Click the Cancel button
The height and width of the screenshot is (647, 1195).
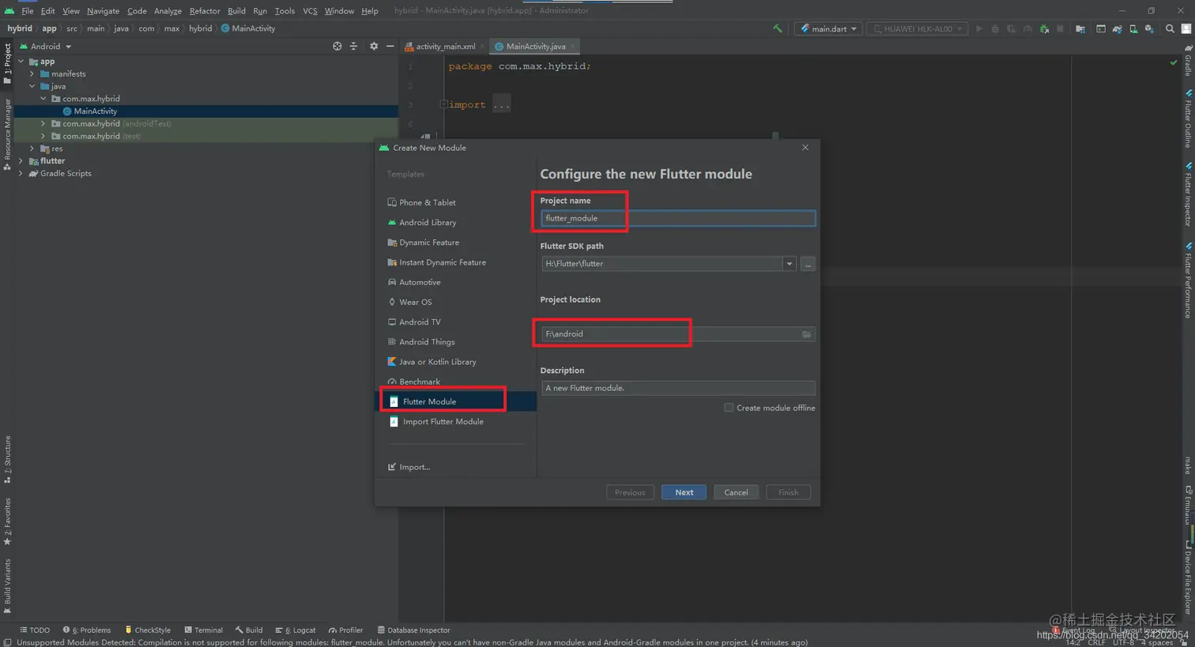click(x=736, y=492)
